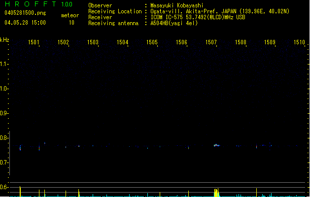The width and height of the screenshot is (310, 197).
Task: Click the yellow intensity burst below 1507
Action: click(x=216, y=193)
